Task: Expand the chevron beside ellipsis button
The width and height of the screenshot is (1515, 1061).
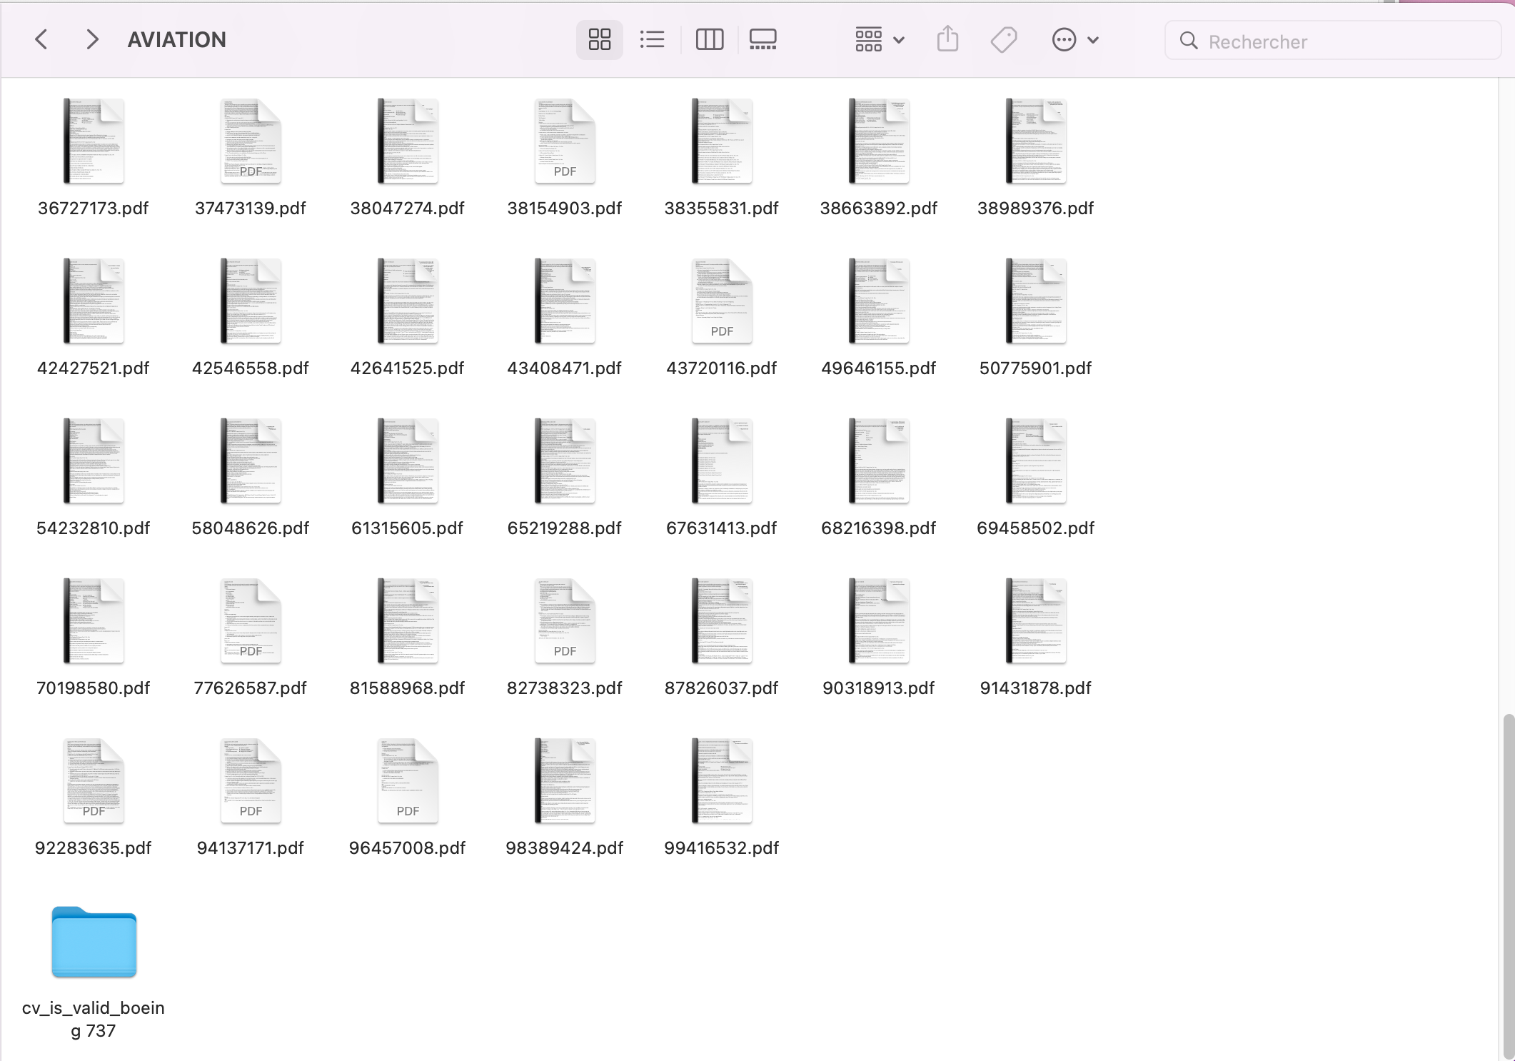Action: [1093, 40]
